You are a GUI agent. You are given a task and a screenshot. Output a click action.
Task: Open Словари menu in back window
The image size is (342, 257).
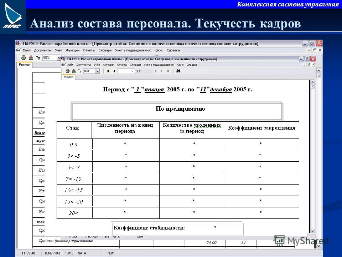105,50
